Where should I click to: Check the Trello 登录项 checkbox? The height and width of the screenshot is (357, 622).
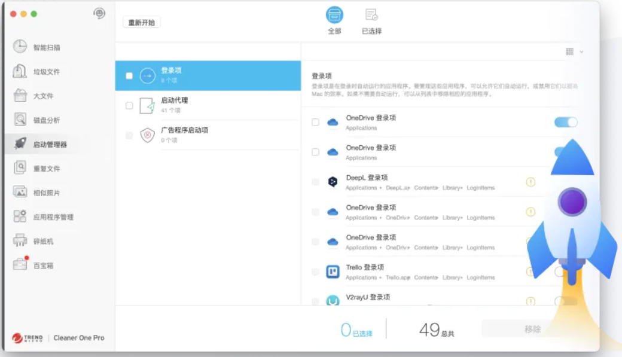315,271
